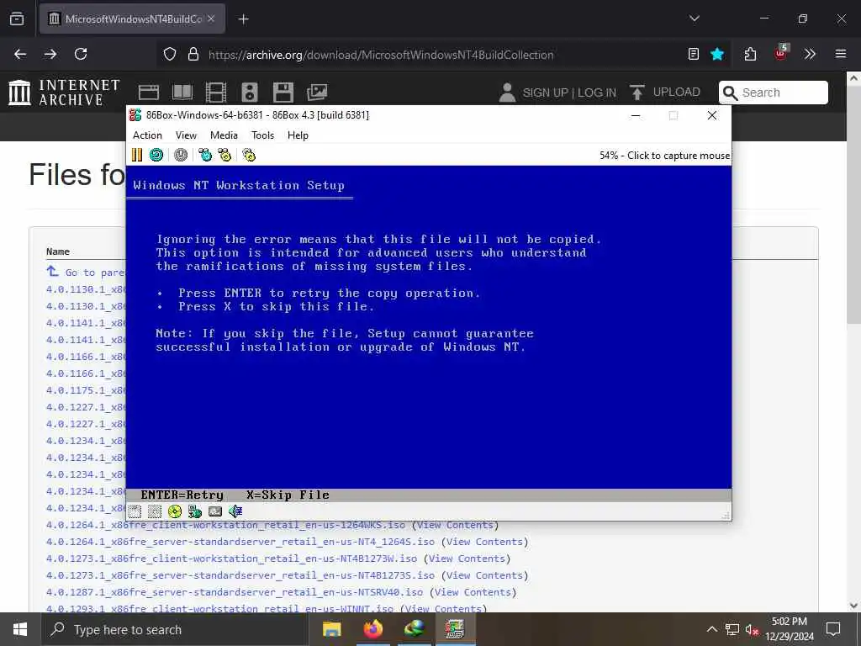The width and height of the screenshot is (861, 646).
Task: Open the Internet Archive web icon
Action: coord(148,93)
